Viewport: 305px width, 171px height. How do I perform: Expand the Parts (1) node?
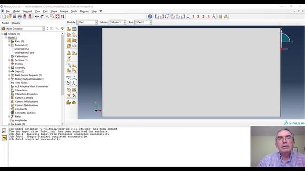(9, 41)
